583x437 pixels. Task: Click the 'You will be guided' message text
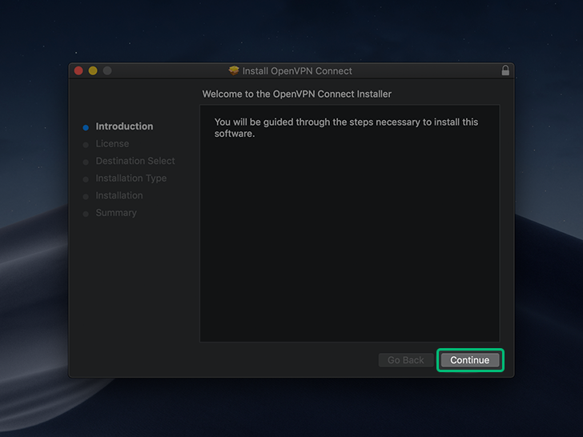[x=346, y=127]
